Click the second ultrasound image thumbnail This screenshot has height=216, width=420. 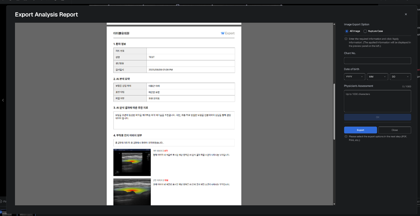pos(132,191)
